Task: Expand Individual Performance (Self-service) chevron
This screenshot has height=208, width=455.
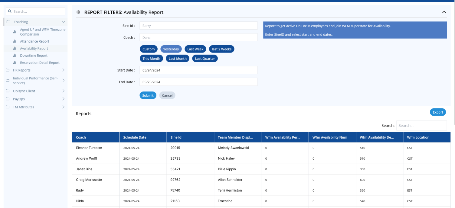Action: coord(63,80)
